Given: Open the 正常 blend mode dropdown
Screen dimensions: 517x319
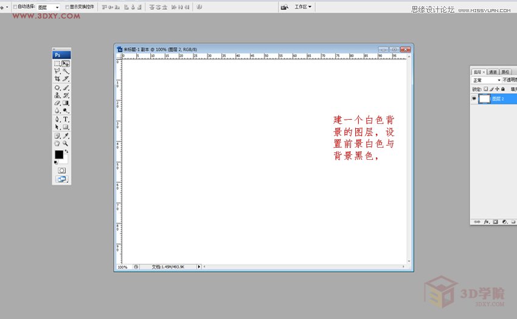Looking at the screenshot, I should tap(487, 80).
